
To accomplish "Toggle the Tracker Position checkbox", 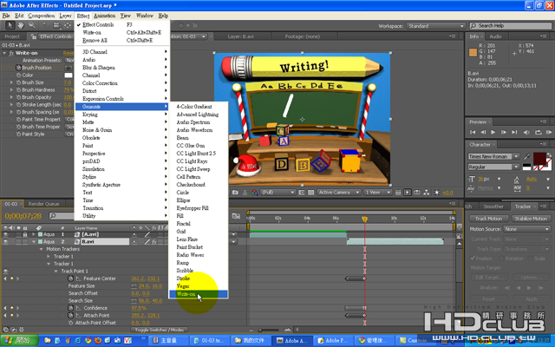I will pyautogui.click(x=473, y=259).
